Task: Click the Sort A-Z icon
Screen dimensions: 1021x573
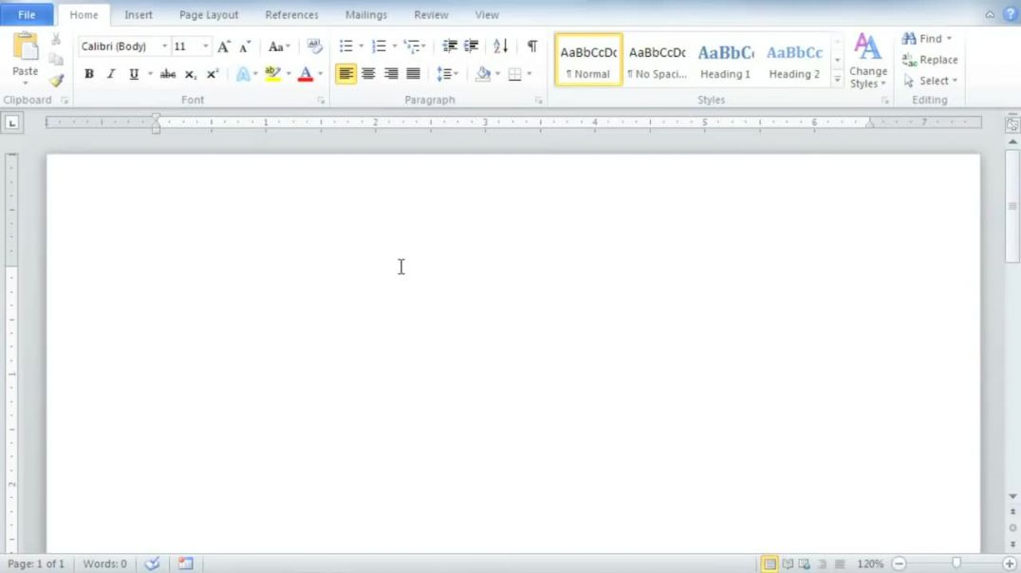Action: tap(500, 46)
